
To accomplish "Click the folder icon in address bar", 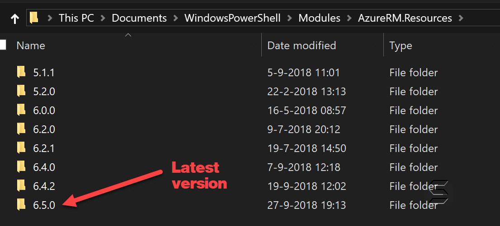I will tap(34, 18).
